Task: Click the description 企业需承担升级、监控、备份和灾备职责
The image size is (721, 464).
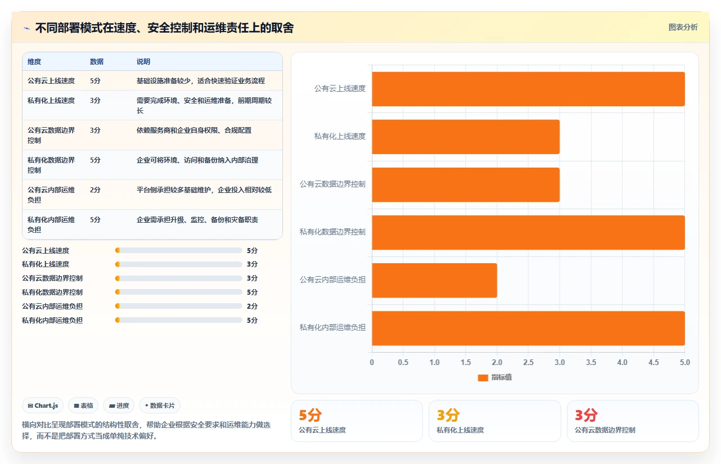Action: click(197, 219)
